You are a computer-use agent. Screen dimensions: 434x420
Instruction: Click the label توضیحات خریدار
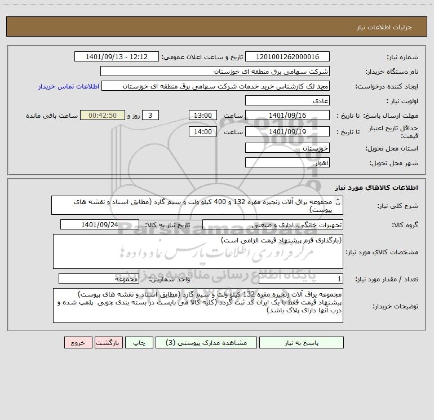coord(395,306)
